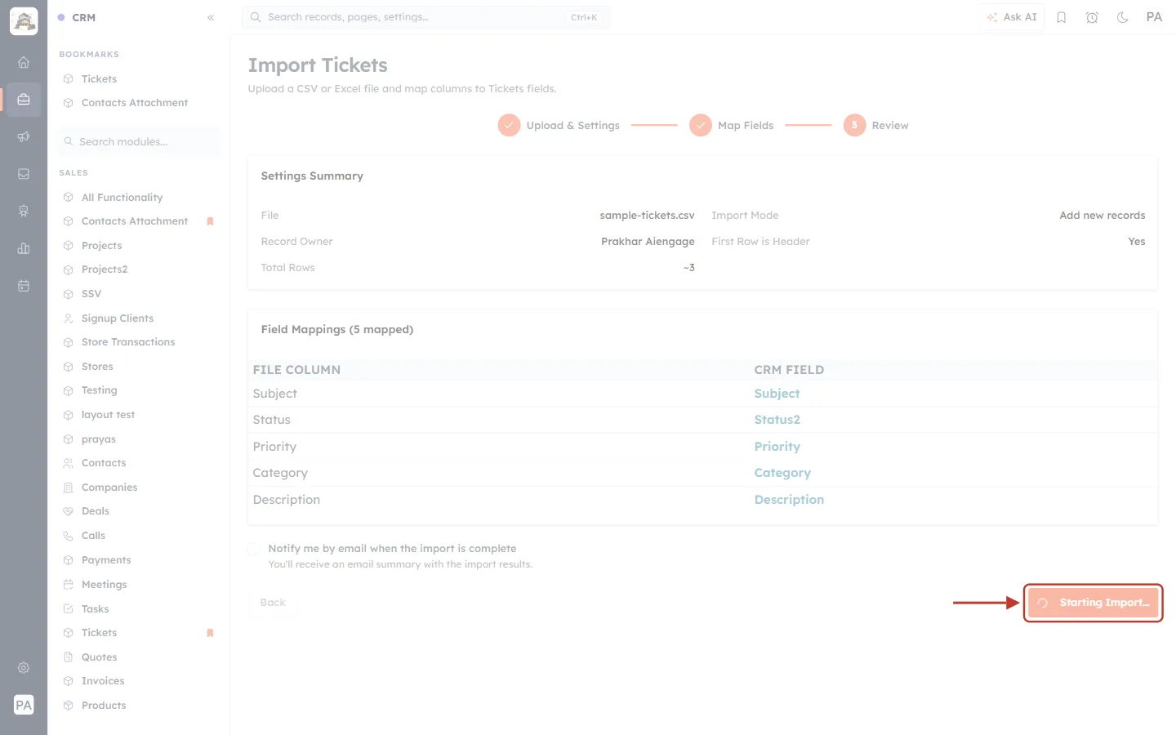
Task: Open the Companies module
Action: click(109, 488)
